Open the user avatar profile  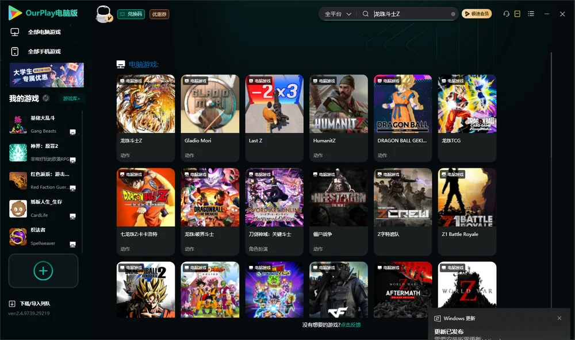click(x=103, y=14)
